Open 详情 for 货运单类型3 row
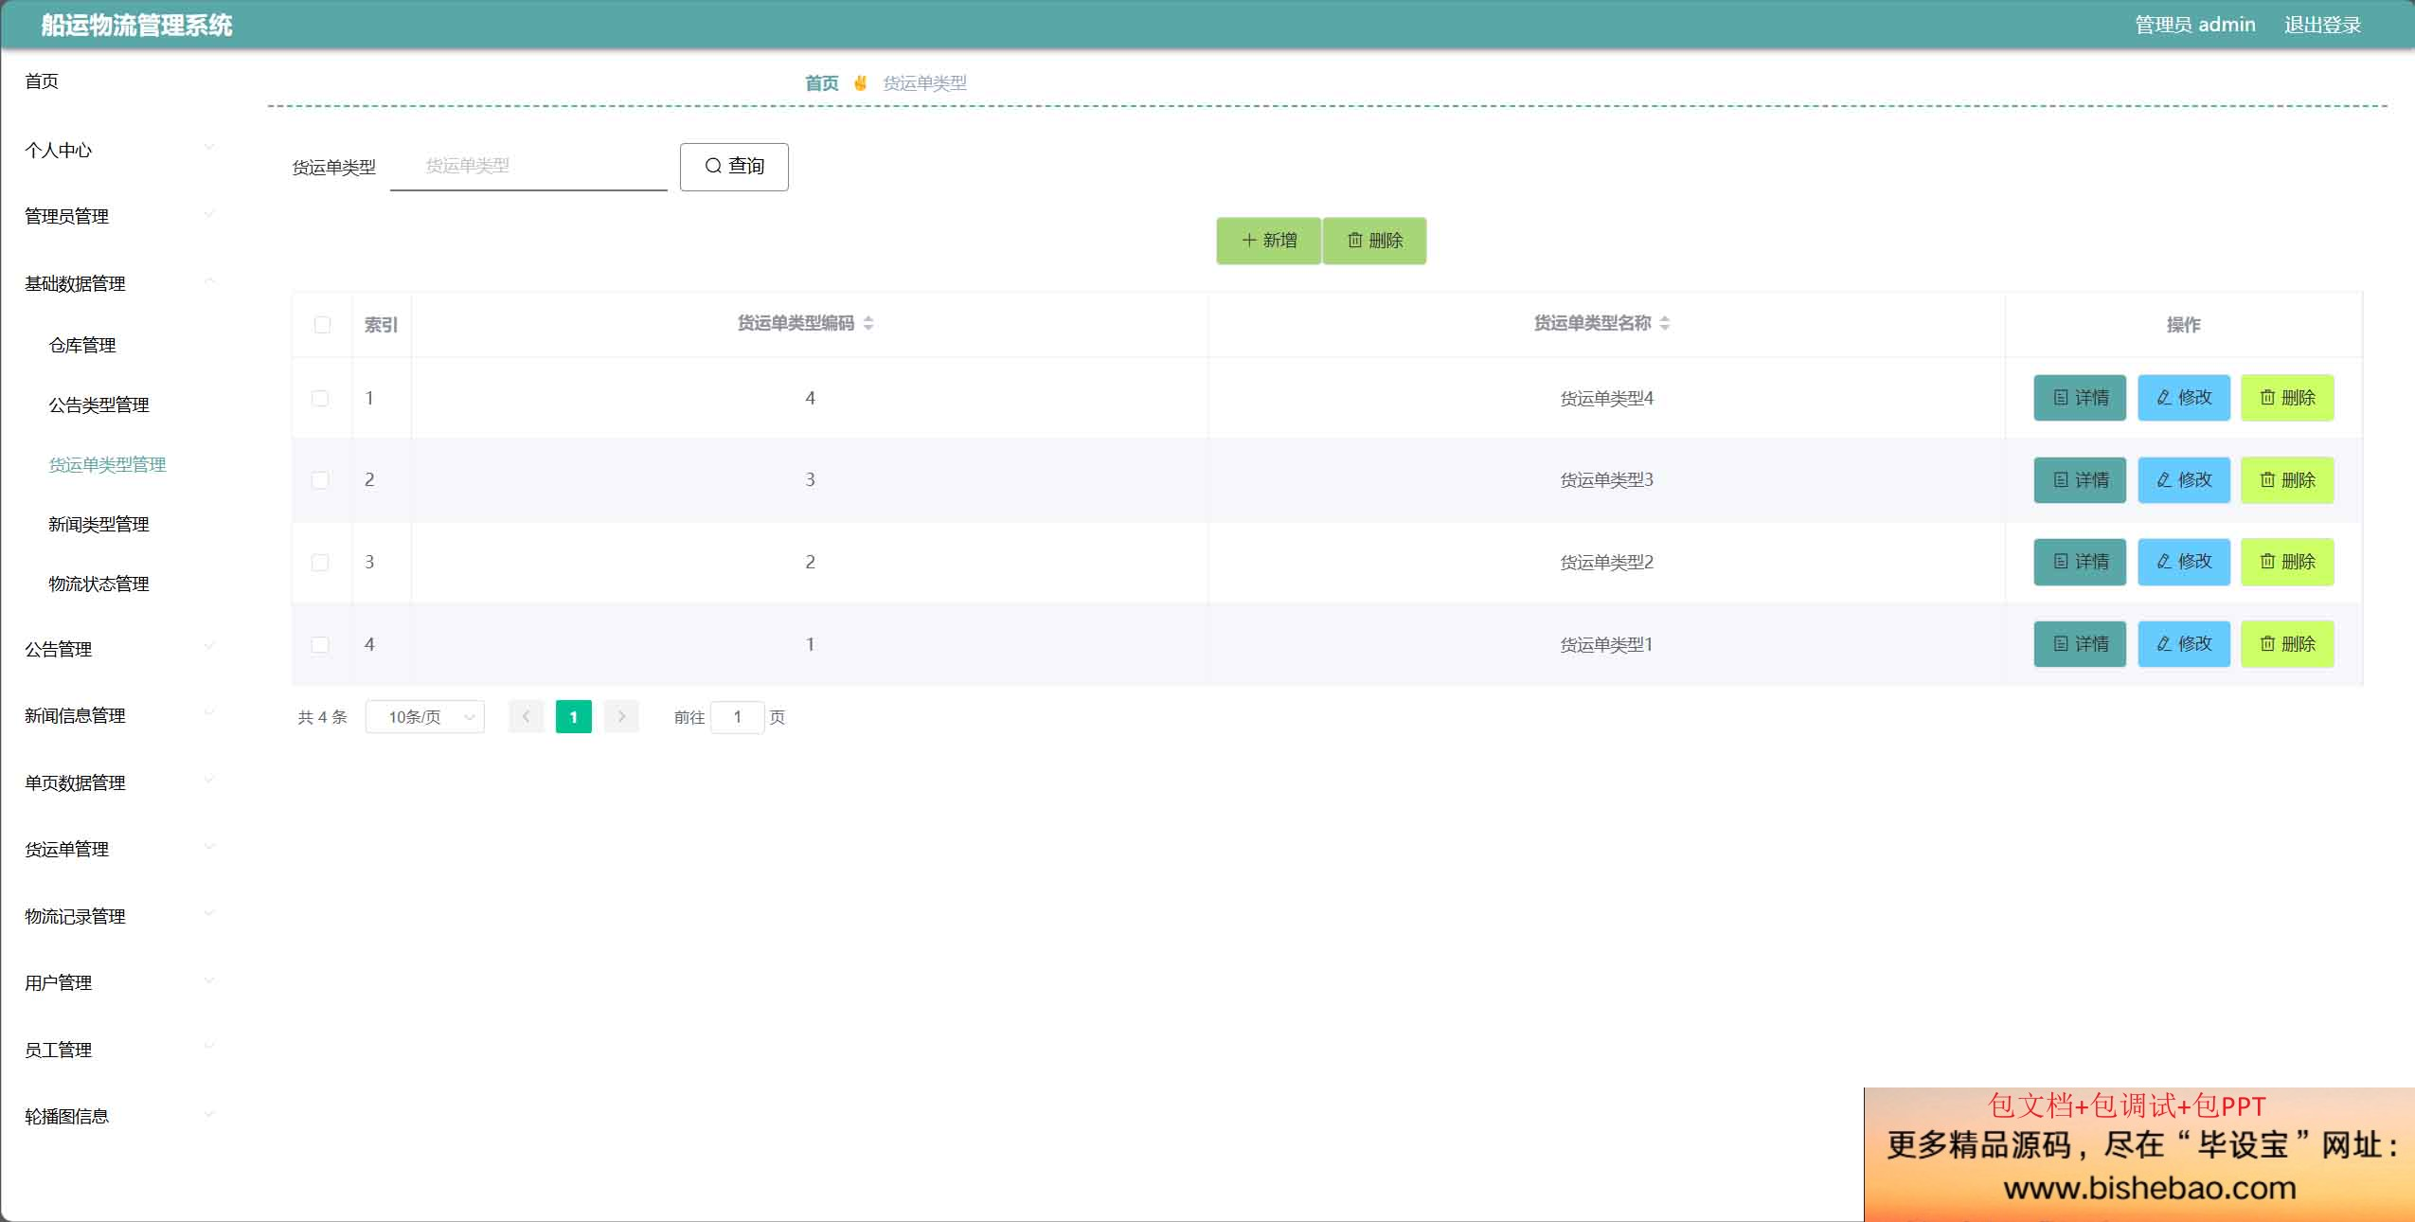 click(x=2080, y=480)
